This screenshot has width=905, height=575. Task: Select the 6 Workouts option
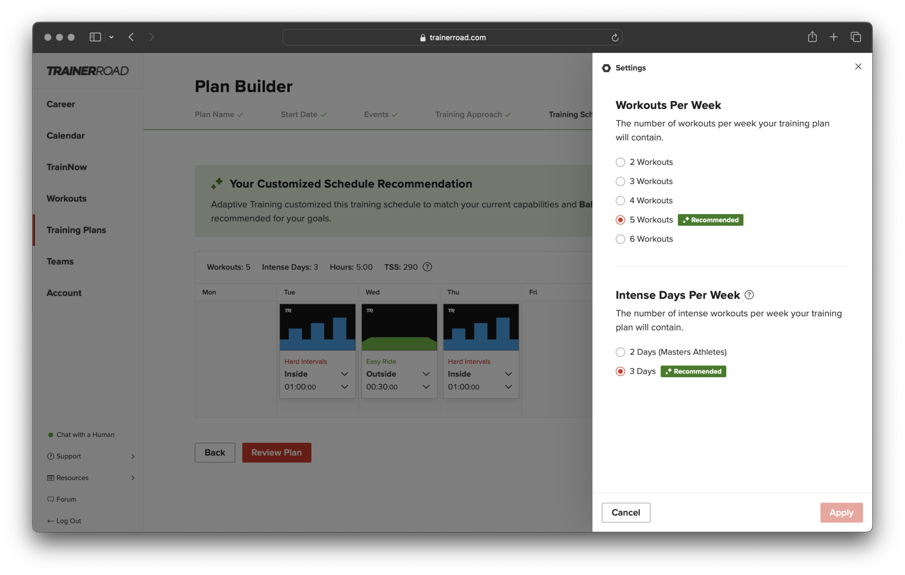coord(620,239)
